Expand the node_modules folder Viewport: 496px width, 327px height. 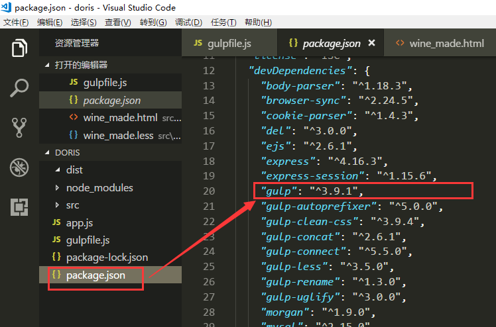click(x=57, y=188)
